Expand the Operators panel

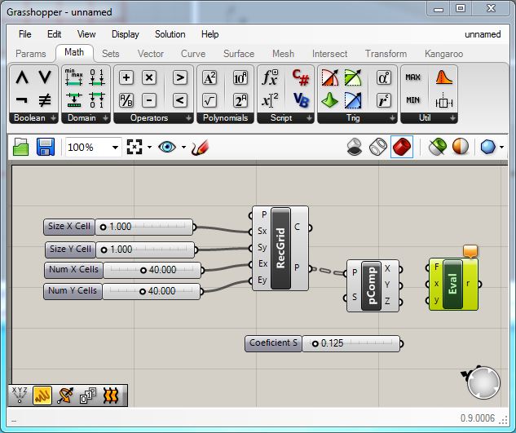point(188,118)
